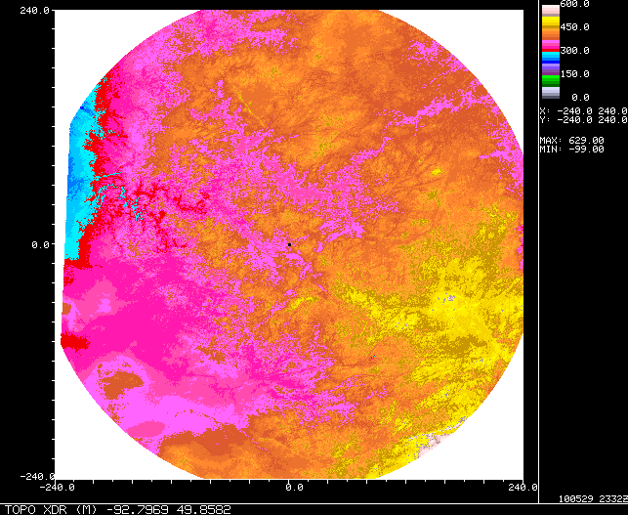The width and height of the screenshot is (628, 515).
Task: Click the 0.0 label on the vertical axis
Action: pos(40,244)
